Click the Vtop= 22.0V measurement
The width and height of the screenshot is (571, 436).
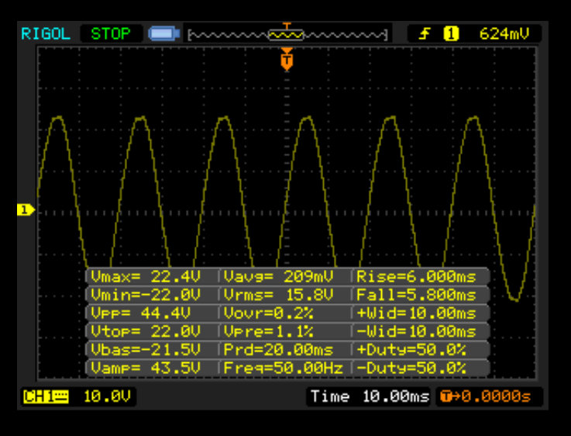[146, 331]
